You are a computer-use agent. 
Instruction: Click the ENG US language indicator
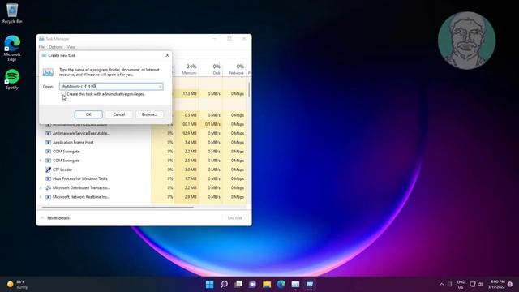coord(460,285)
